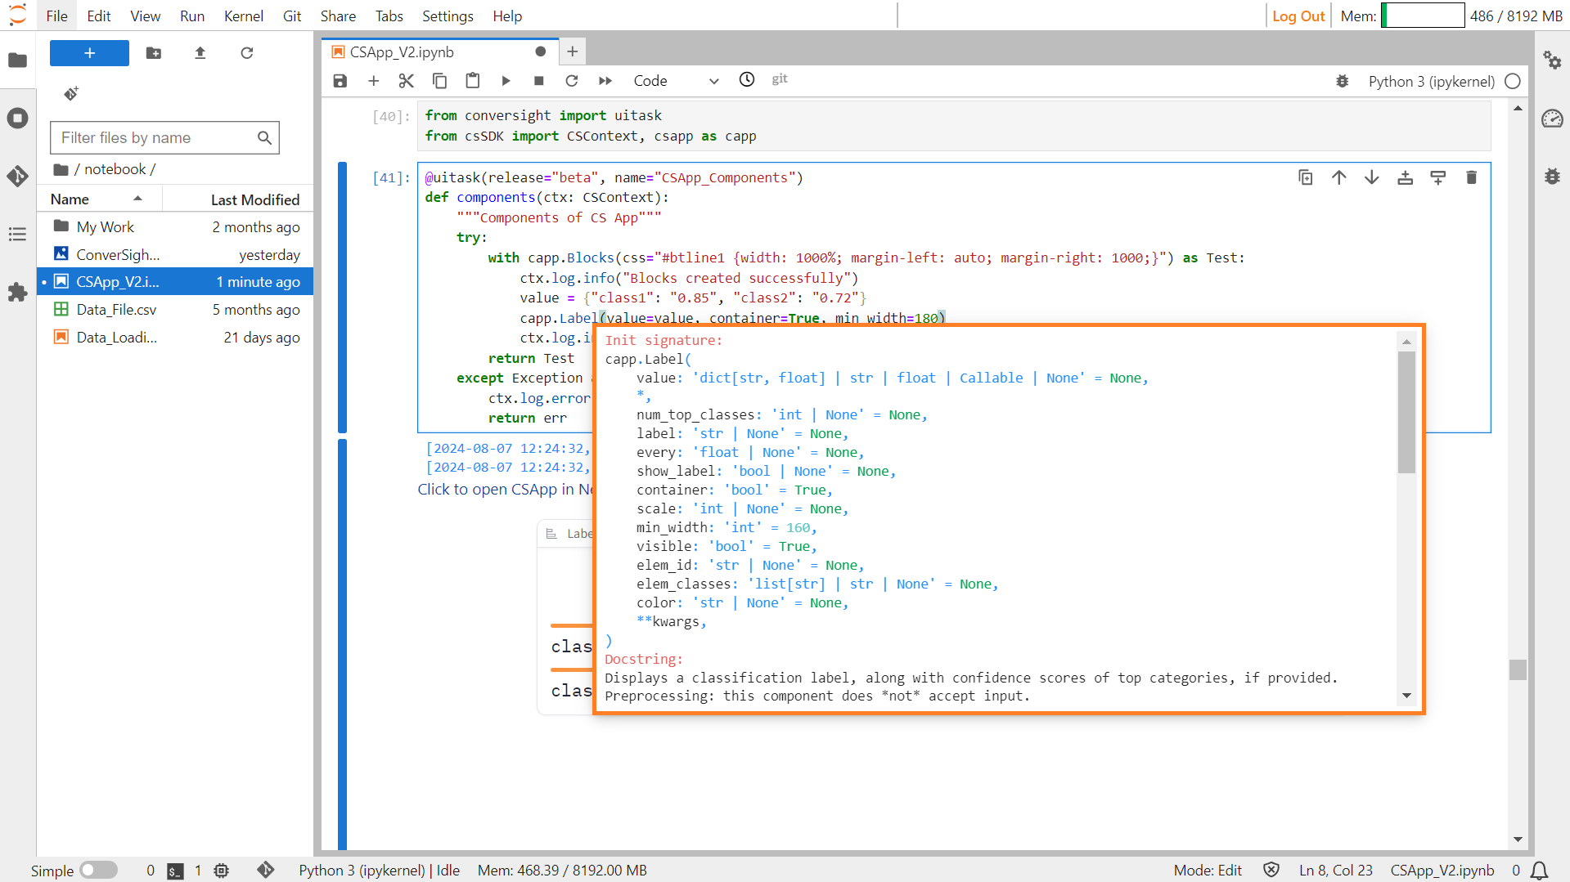The height and width of the screenshot is (882, 1570).
Task: Delete the active cell with trash icon
Action: [1471, 177]
